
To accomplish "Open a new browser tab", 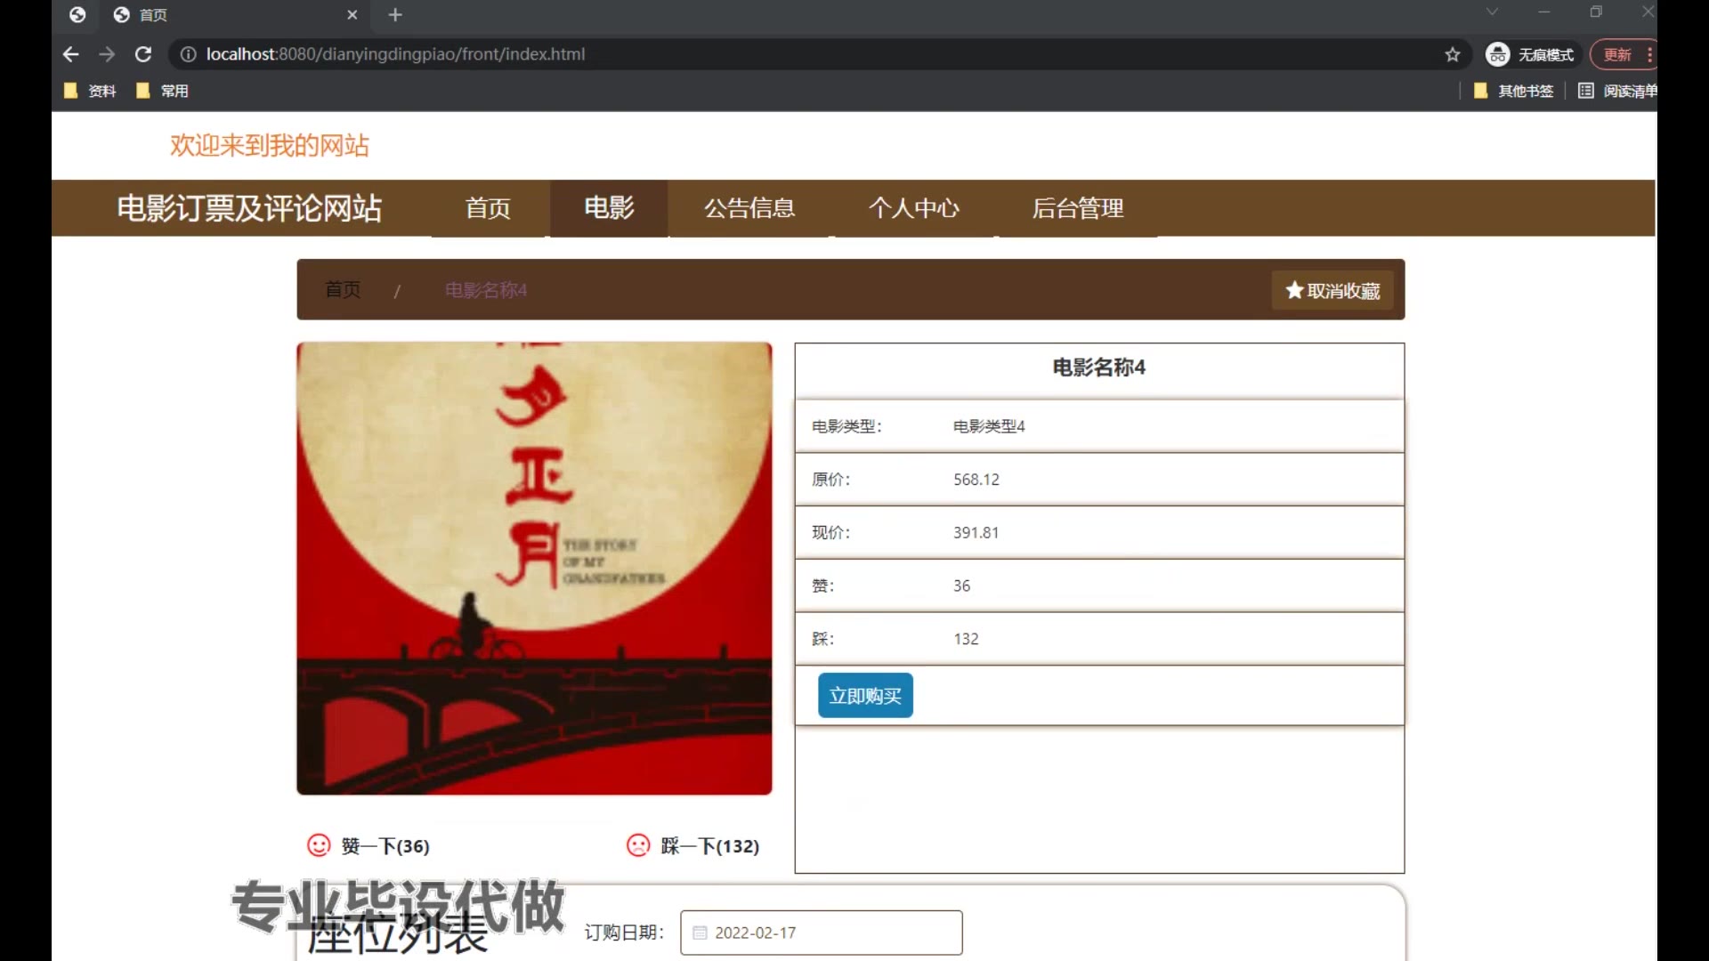I will tap(395, 15).
